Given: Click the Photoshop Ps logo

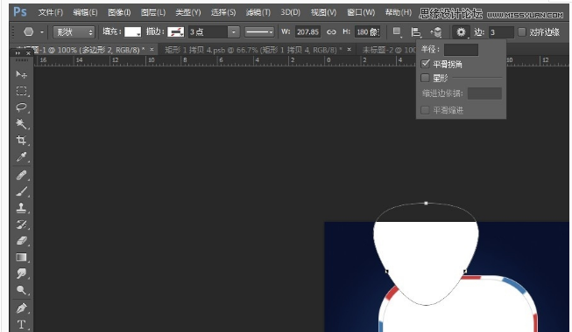Looking at the screenshot, I should tap(19, 12).
